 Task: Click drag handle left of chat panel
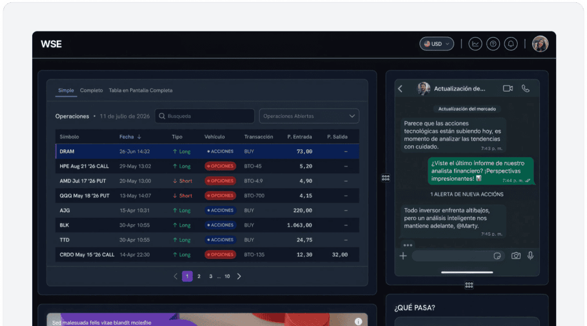click(386, 178)
